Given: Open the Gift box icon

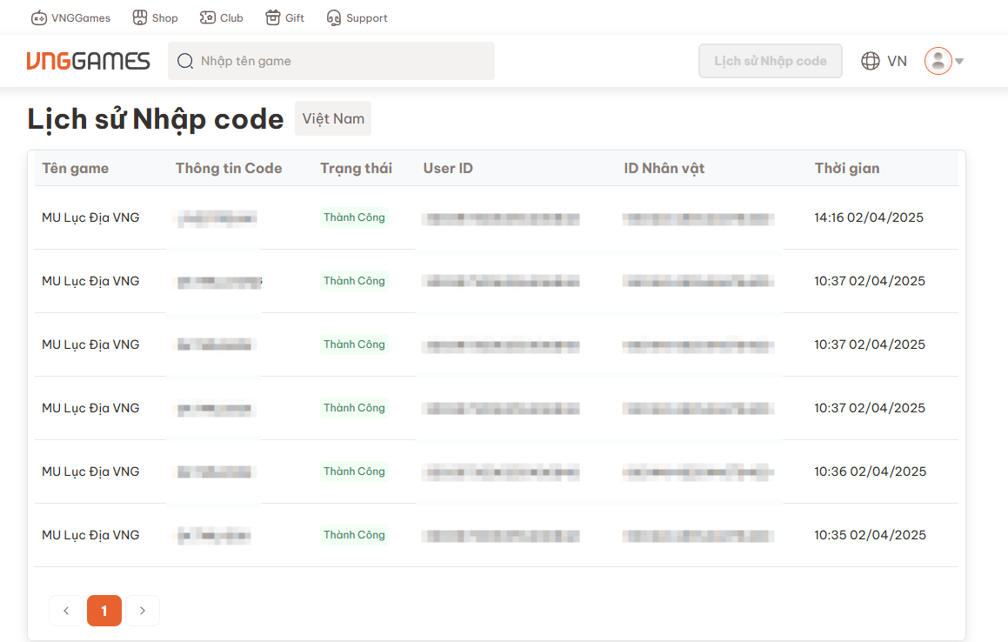Looking at the screenshot, I should (x=273, y=17).
